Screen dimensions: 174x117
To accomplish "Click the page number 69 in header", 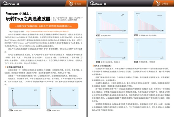I will click(105, 4).
